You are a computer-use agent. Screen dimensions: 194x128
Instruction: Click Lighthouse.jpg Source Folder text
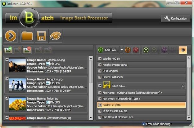[57, 68]
